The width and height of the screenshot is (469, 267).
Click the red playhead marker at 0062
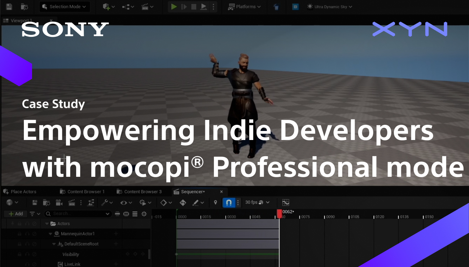click(x=279, y=213)
